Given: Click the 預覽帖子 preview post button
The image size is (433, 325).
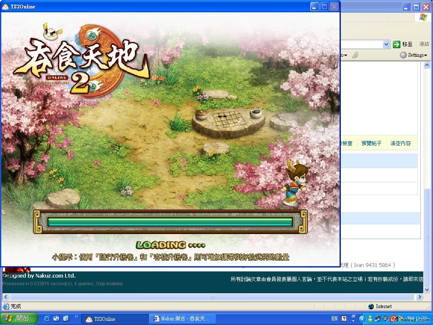Looking at the screenshot, I should (371, 143).
